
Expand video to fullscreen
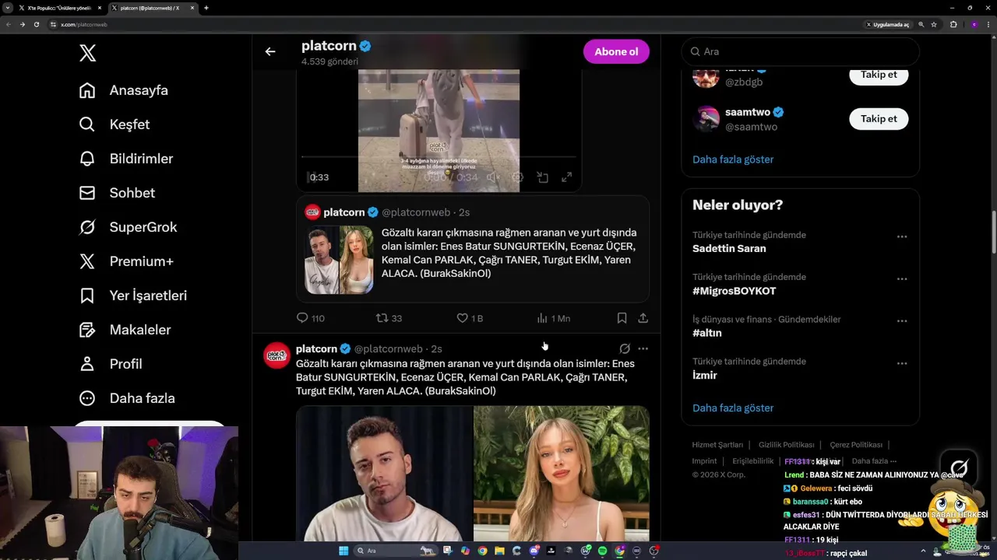point(567,177)
